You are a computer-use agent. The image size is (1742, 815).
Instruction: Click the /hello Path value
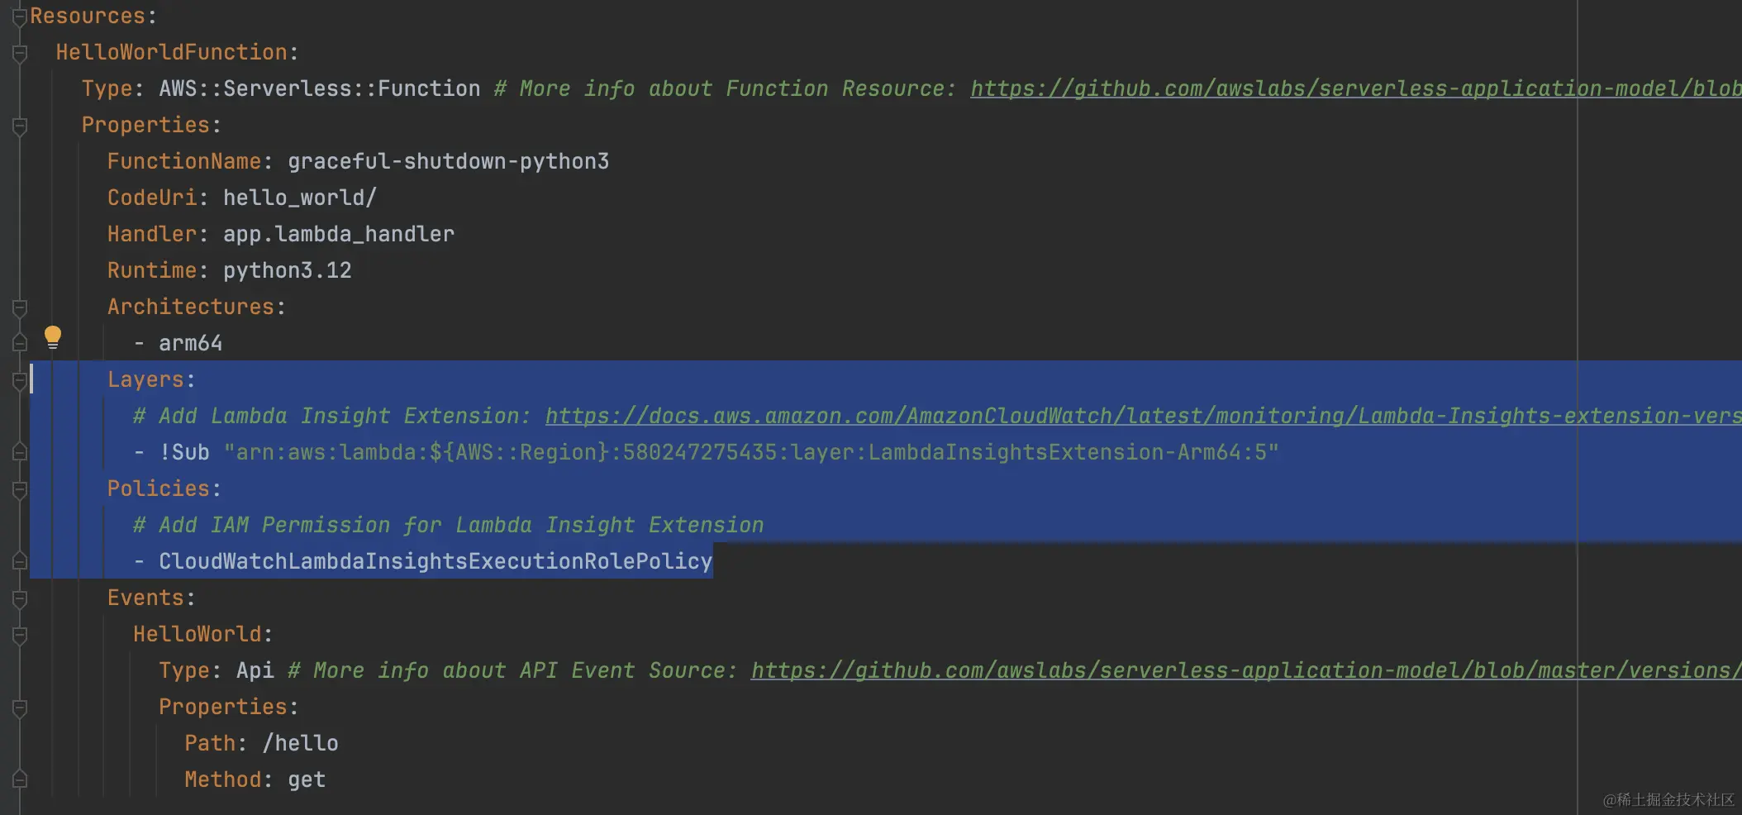tap(300, 744)
